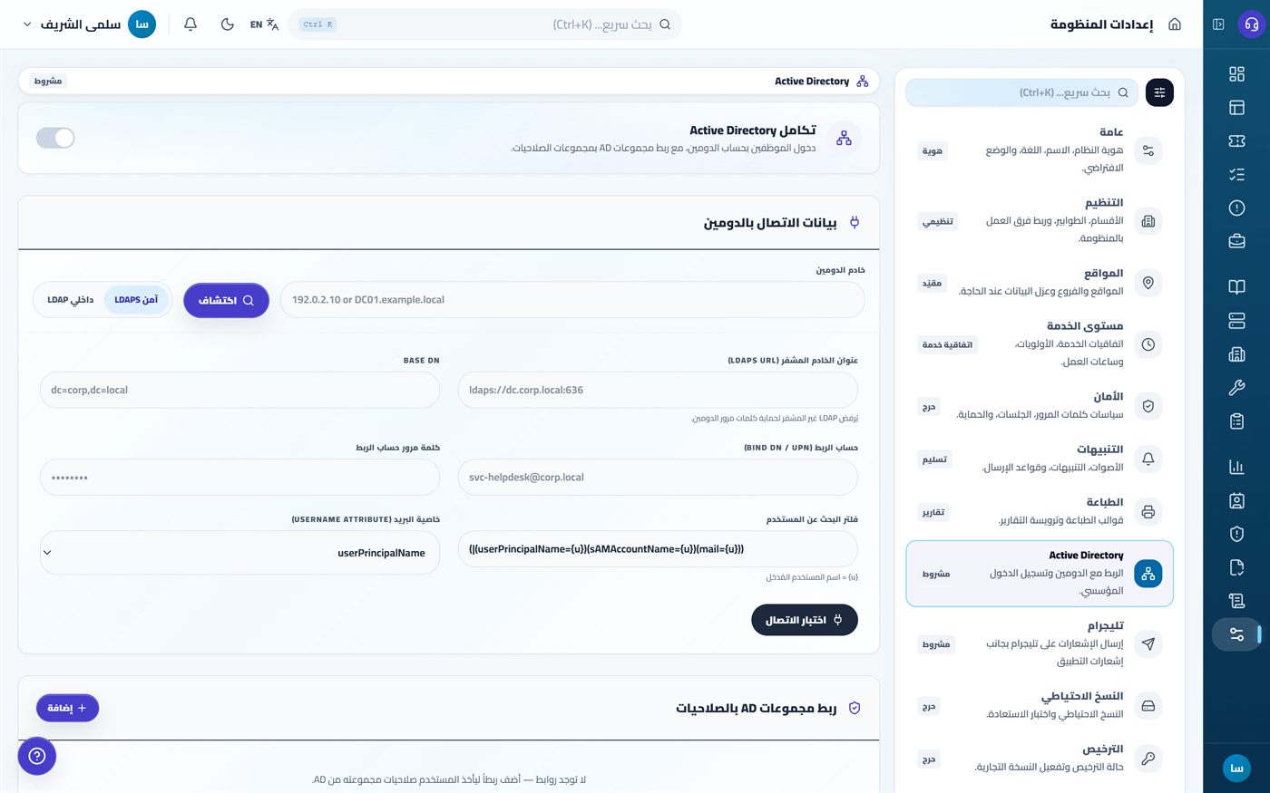
Task: Focus the top bar quick search field
Action: pyautogui.click(x=485, y=24)
